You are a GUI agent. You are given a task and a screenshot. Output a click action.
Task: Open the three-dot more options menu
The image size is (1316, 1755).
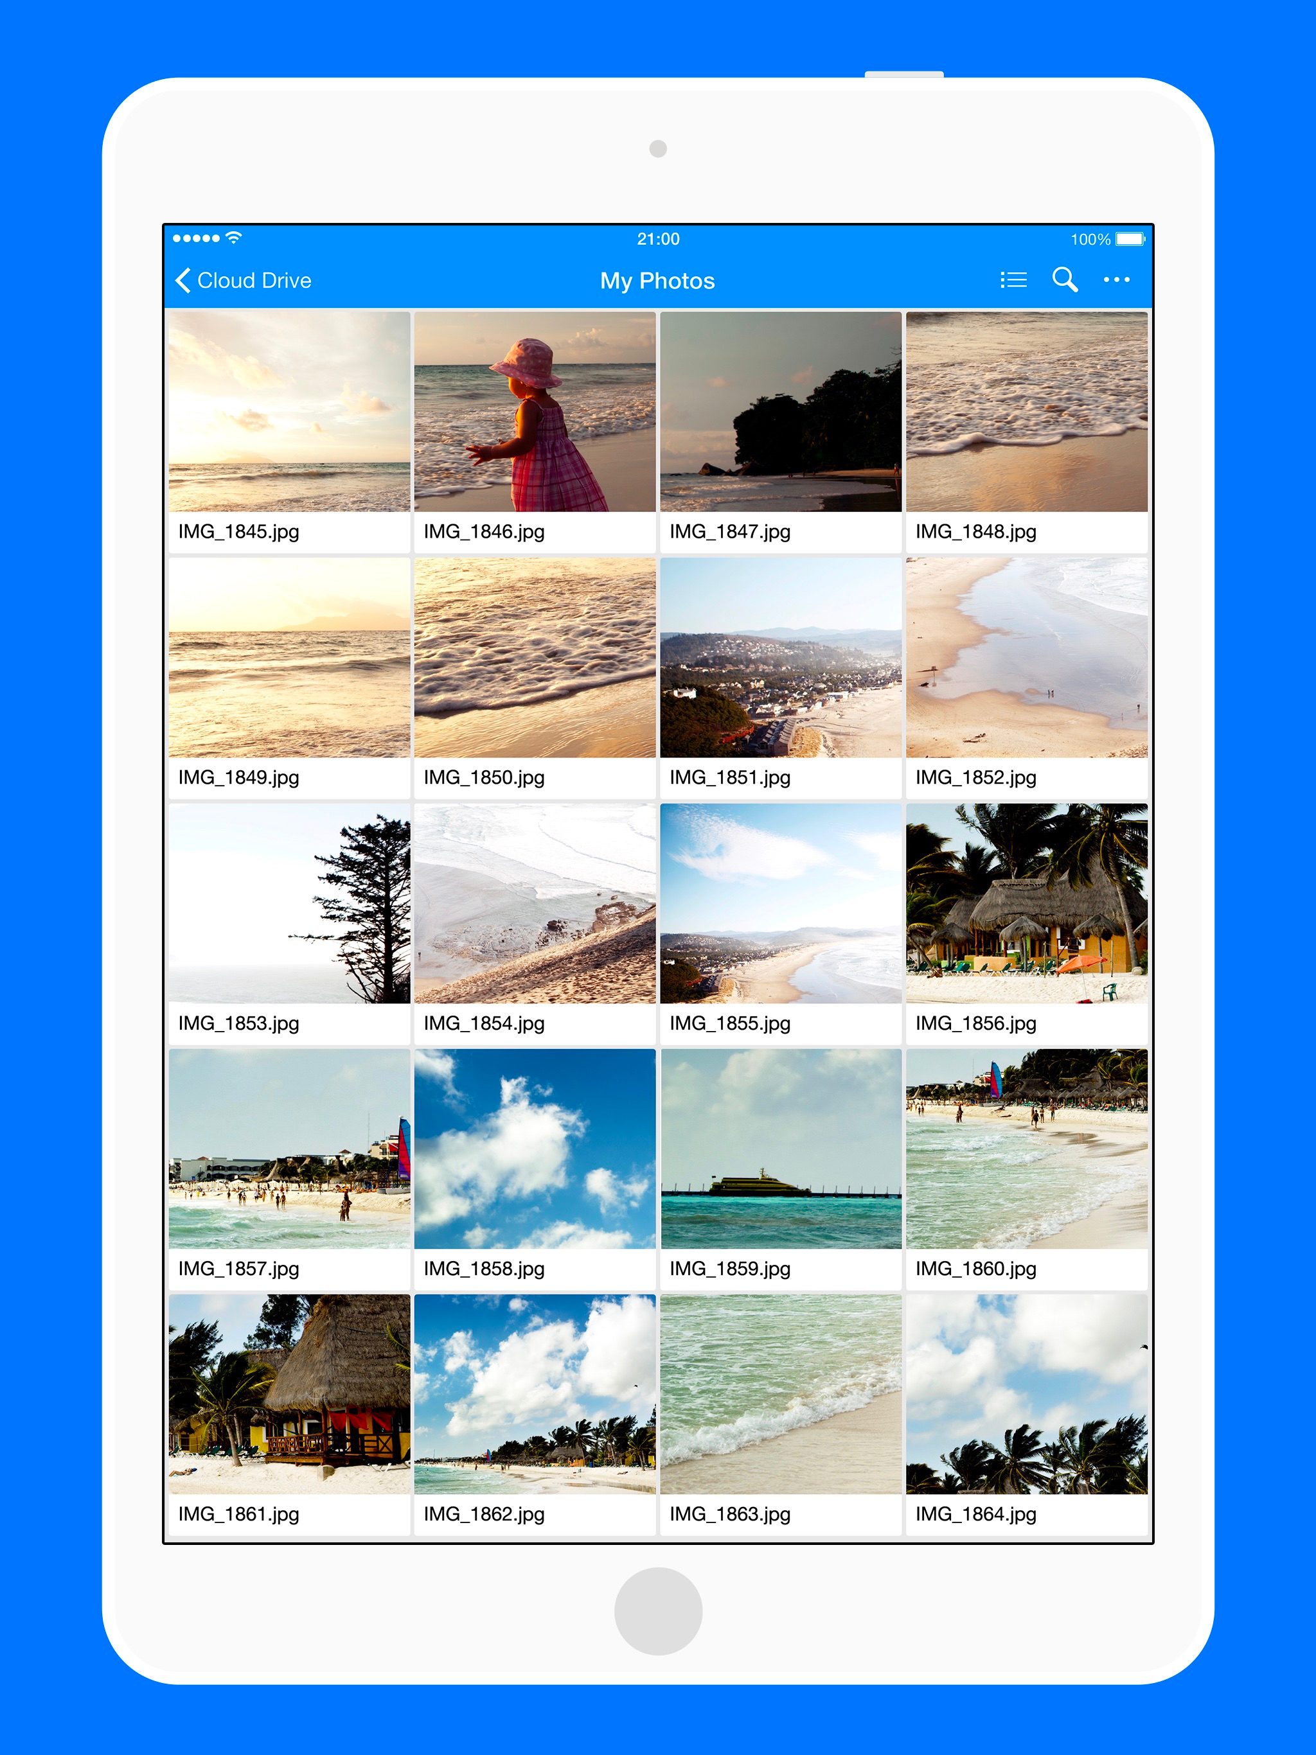tap(1116, 279)
